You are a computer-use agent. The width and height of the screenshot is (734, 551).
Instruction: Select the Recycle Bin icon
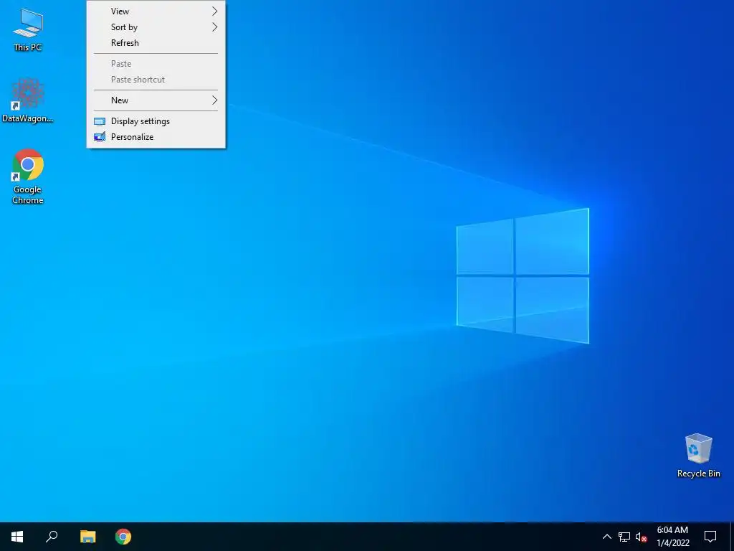point(698,456)
